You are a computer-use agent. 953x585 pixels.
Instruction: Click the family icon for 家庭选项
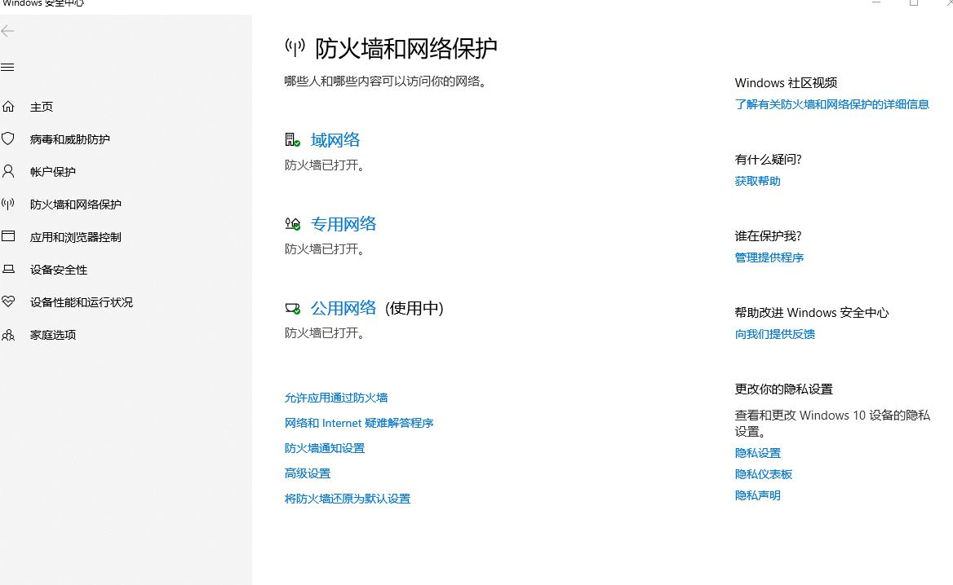(x=8, y=334)
